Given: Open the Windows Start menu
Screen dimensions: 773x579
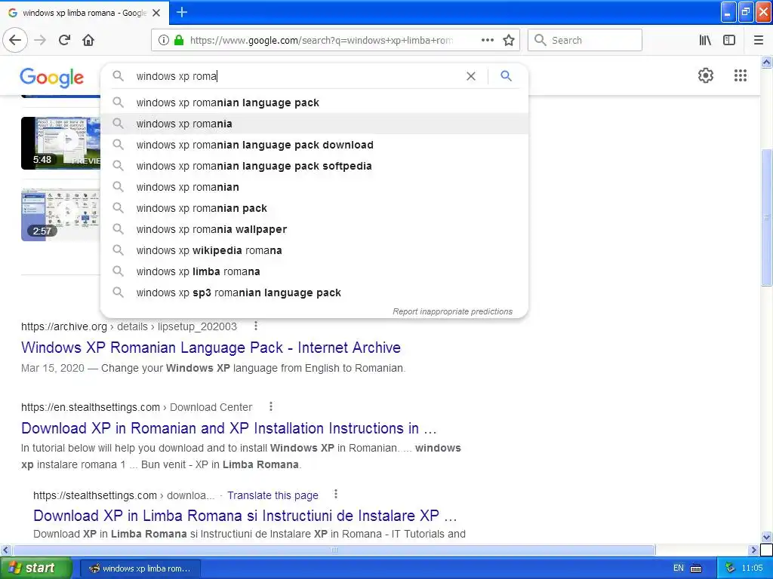Looking at the screenshot, I should [x=36, y=568].
